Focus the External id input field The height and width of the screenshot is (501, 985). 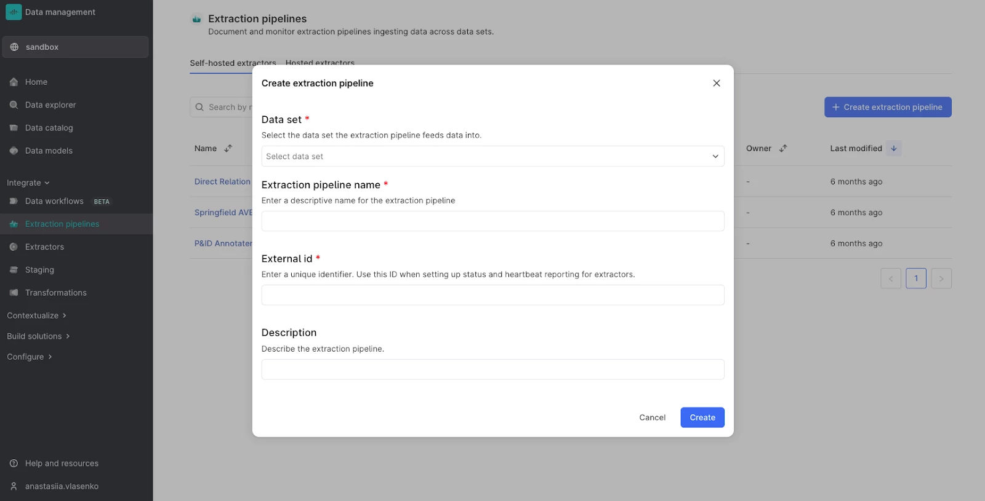[x=492, y=295]
